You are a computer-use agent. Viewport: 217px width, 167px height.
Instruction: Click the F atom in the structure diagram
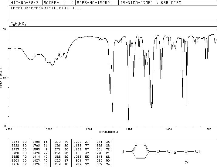coord(124,151)
